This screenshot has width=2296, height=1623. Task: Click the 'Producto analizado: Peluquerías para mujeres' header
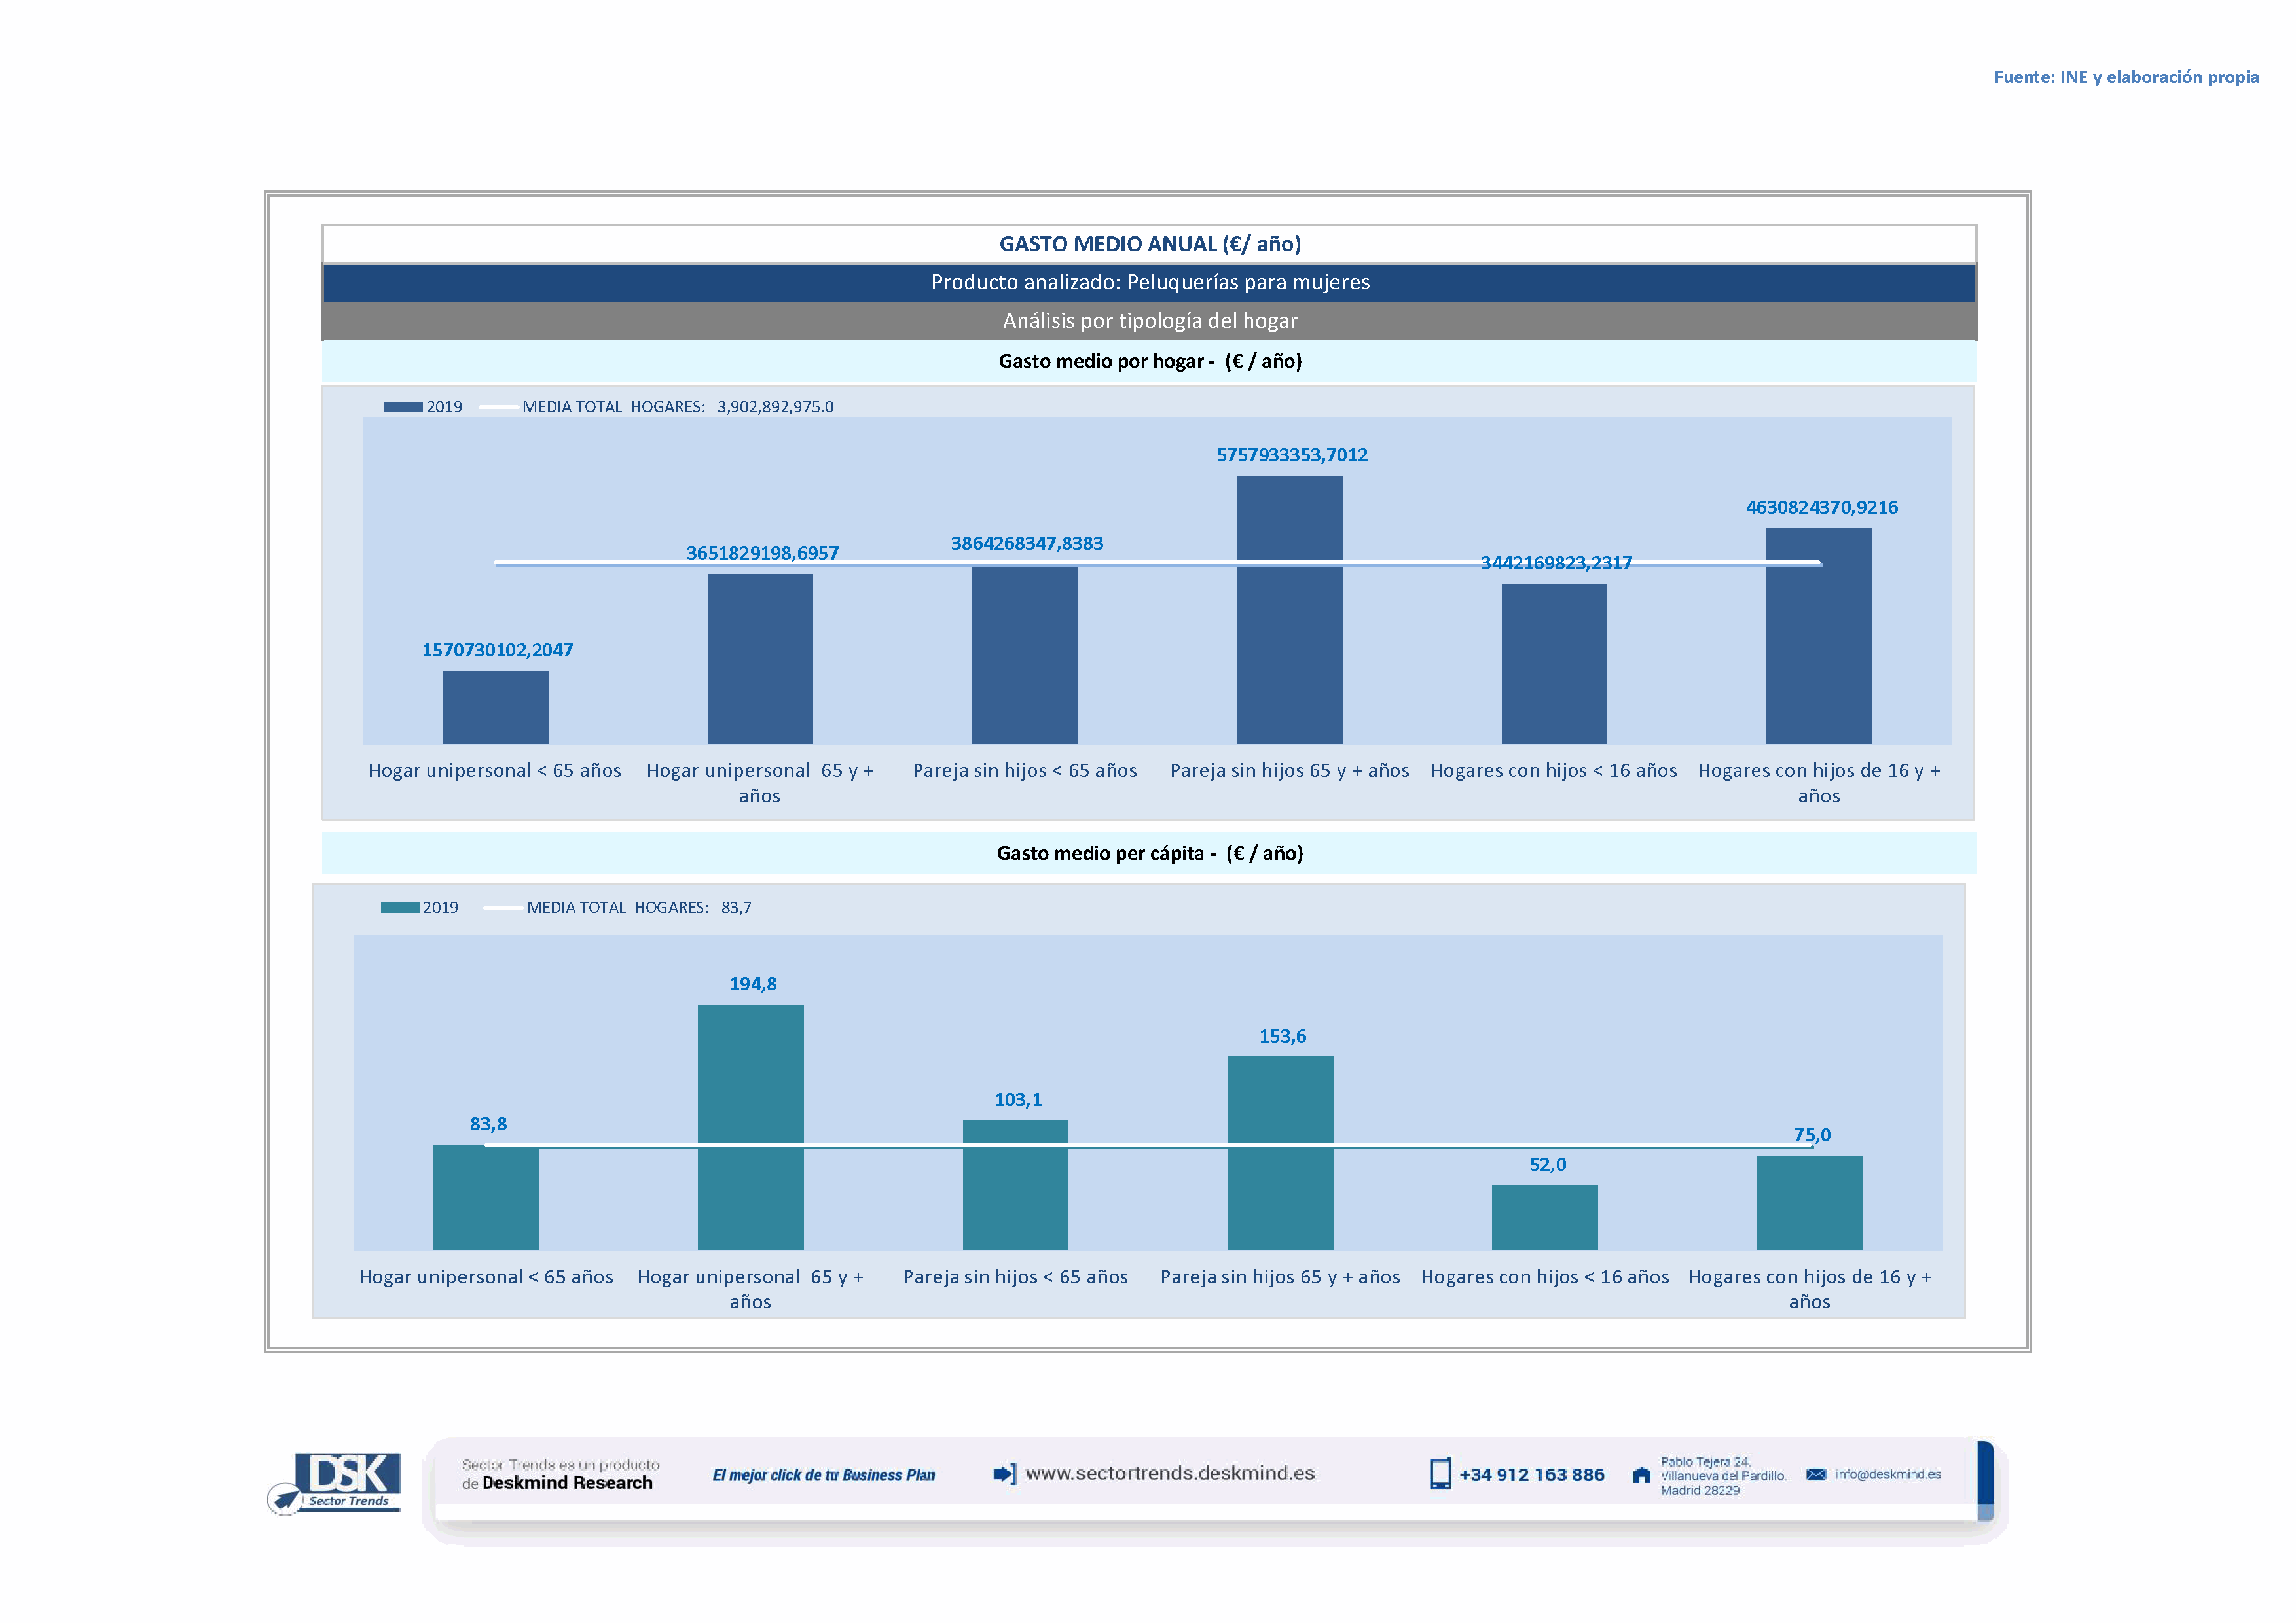(x=1149, y=283)
